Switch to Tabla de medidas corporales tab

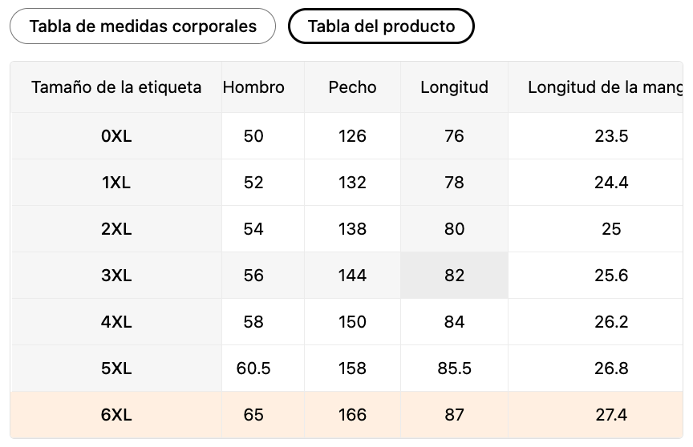[x=143, y=26]
